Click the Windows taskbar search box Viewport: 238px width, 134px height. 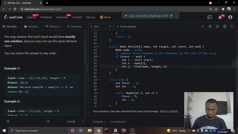click(38, 131)
